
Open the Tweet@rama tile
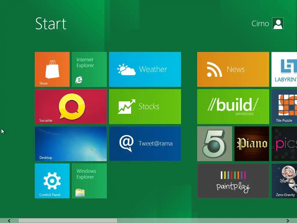(x=145, y=144)
